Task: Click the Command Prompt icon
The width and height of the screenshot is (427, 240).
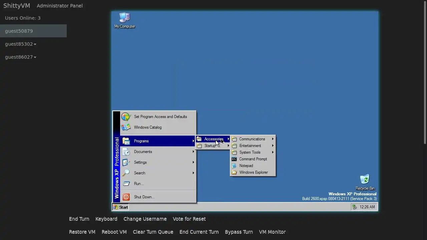Action: pos(234,159)
